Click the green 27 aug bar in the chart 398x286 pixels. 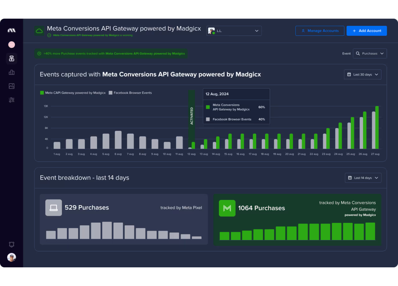click(x=377, y=127)
